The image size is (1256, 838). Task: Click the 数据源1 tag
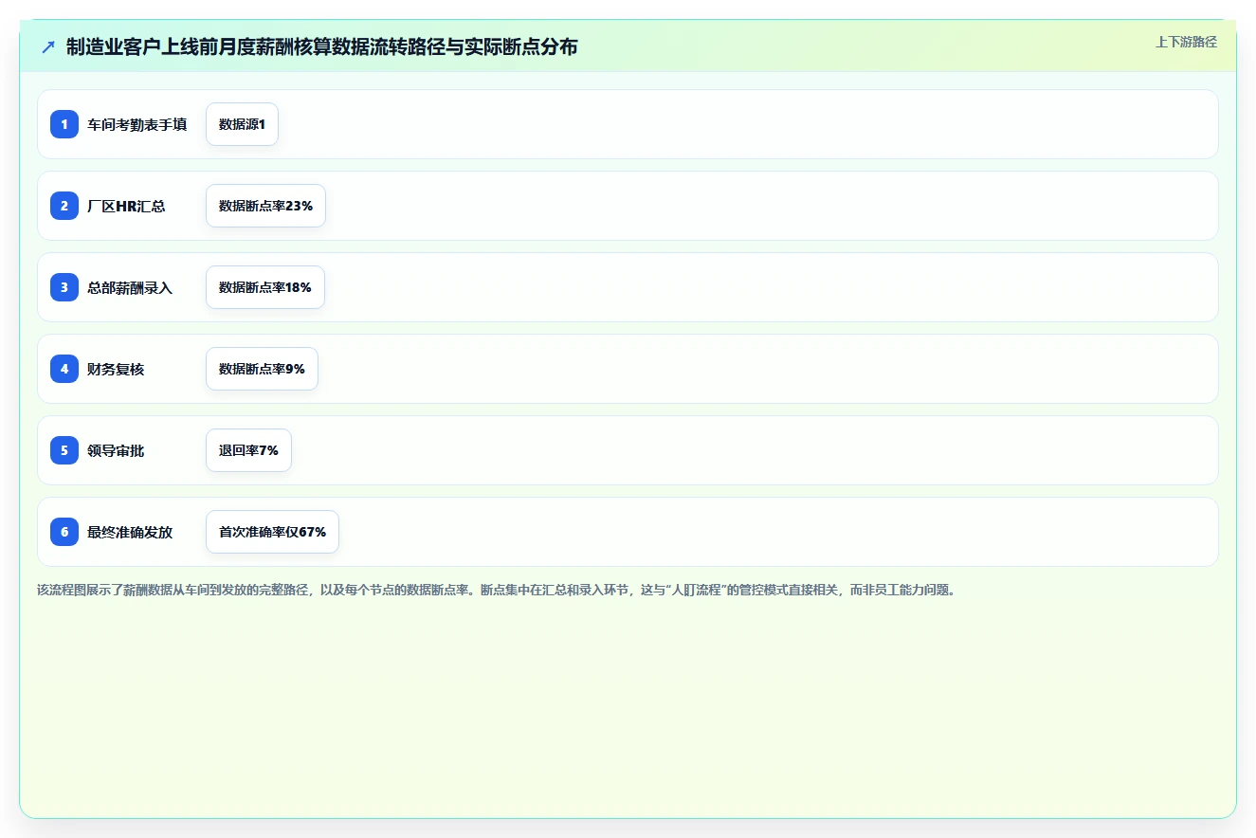pos(242,124)
